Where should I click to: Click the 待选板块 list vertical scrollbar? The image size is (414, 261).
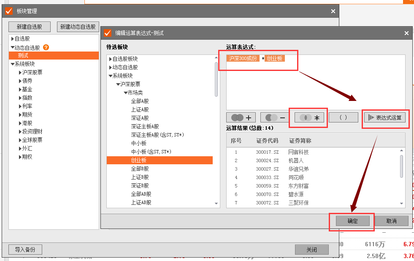[x=216, y=80]
